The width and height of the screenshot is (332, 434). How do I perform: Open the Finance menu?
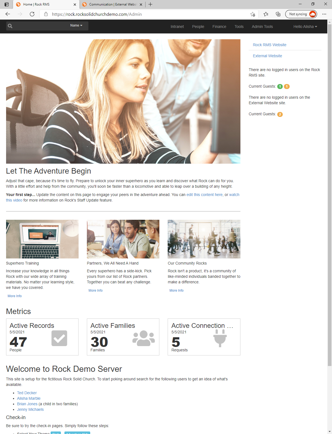[219, 27]
